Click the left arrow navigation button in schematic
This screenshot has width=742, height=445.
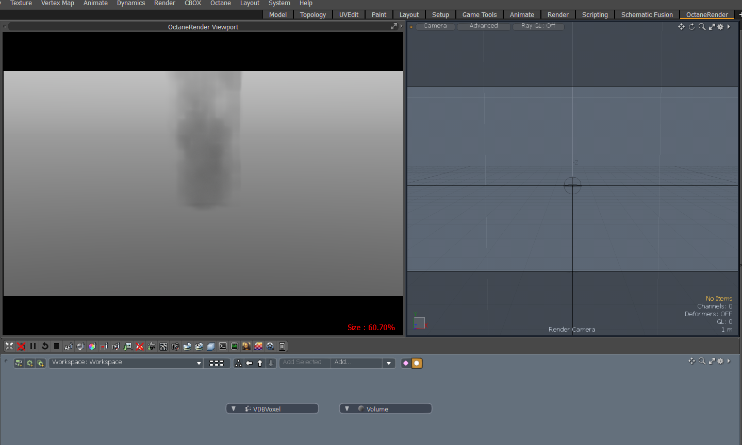click(249, 363)
